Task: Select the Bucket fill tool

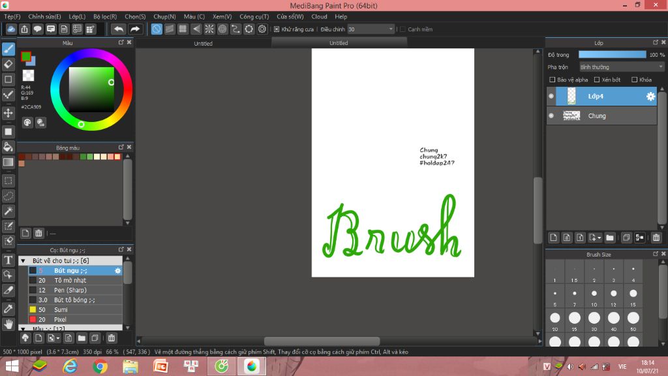Action: (x=8, y=147)
